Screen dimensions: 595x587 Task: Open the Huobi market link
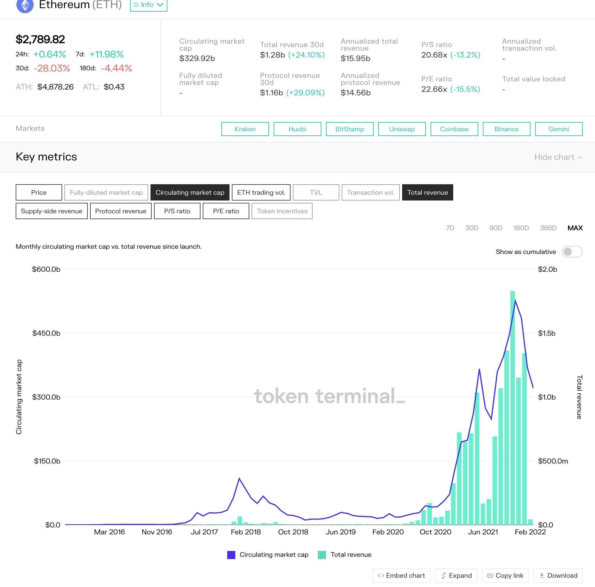pyautogui.click(x=297, y=129)
